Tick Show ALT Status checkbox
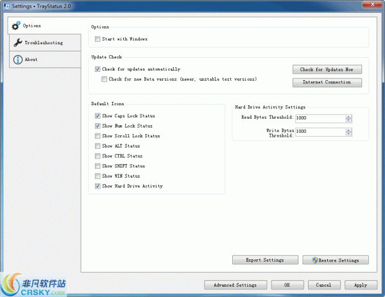The height and width of the screenshot is (297, 385). [98, 146]
